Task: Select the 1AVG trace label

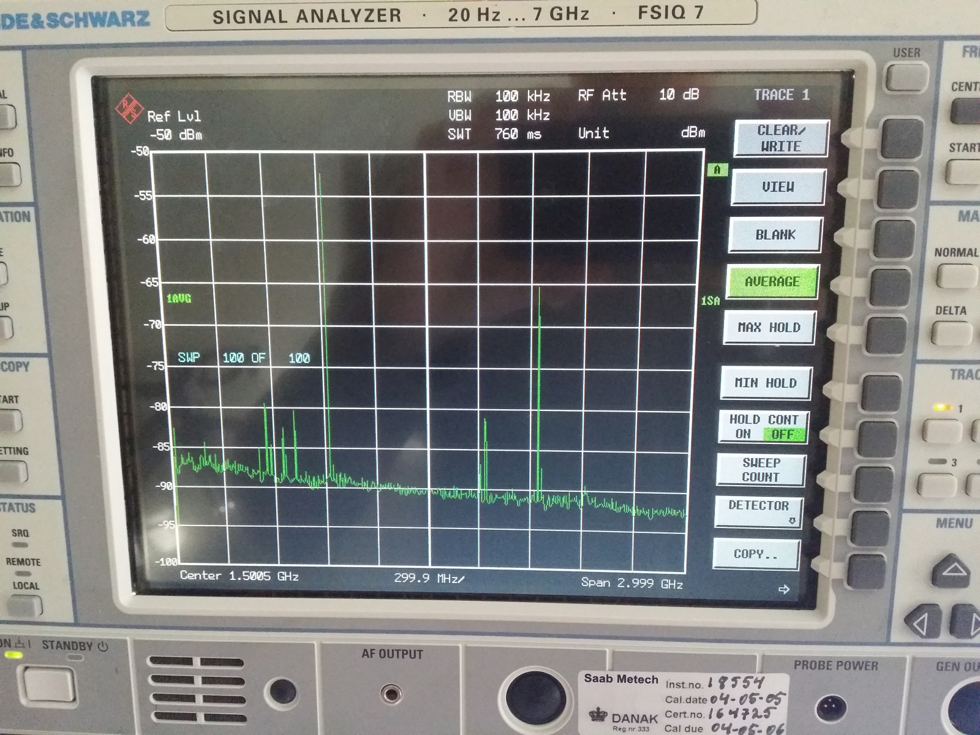Action: pyautogui.click(x=178, y=298)
